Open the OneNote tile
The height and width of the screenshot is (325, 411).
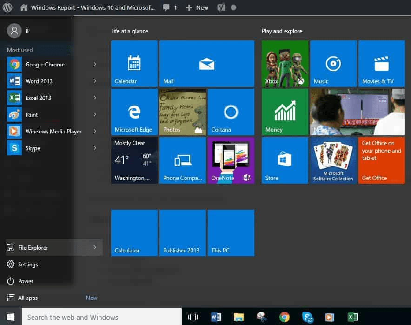231,160
